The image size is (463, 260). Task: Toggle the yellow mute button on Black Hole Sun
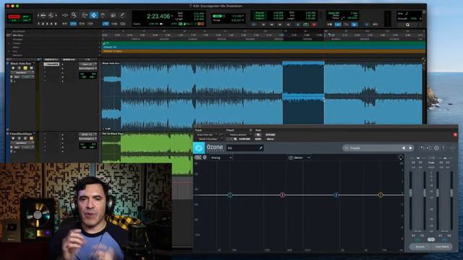pyautogui.click(x=25, y=68)
